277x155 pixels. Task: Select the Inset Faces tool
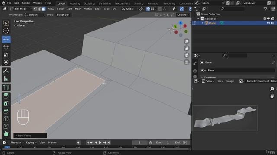click(x=6, y=103)
